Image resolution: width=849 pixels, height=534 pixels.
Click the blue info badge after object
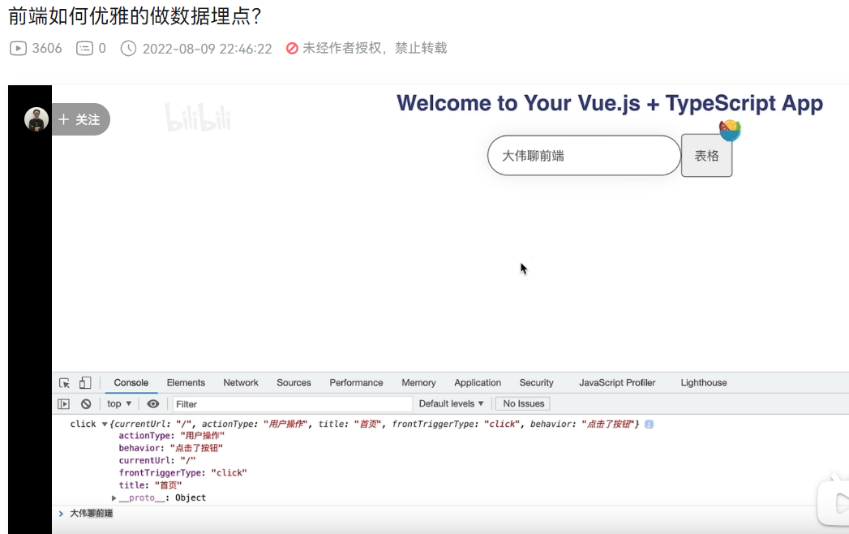pos(649,424)
